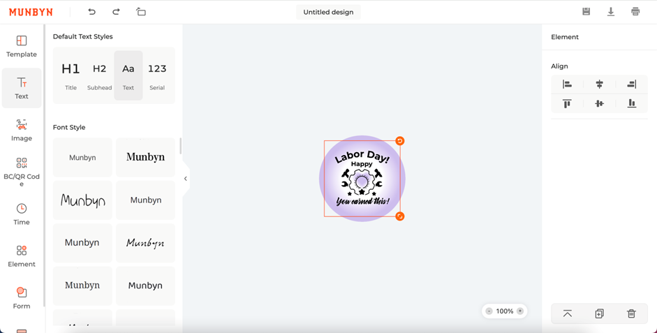Select the handwritten Munbyn font style
Image resolution: width=657 pixels, height=333 pixels.
pyautogui.click(x=82, y=200)
